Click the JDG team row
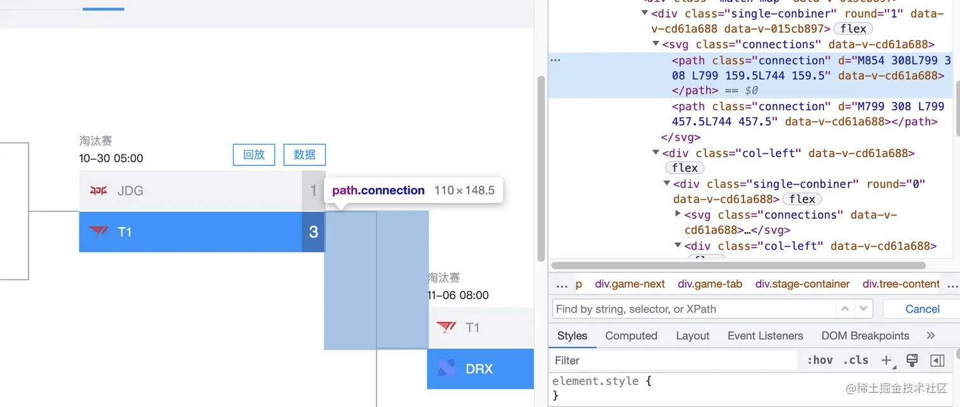Viewport: 960px width, 407px height. (x=203, y=191)
